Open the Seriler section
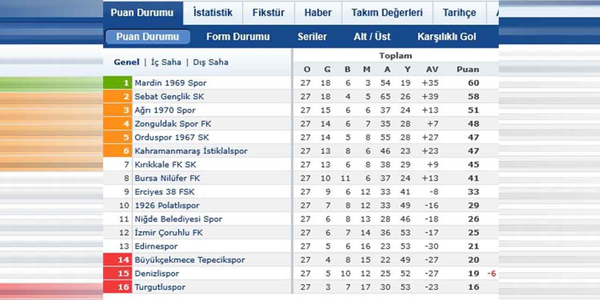This screenshot has height=300, width=600. tap(312, 37)
